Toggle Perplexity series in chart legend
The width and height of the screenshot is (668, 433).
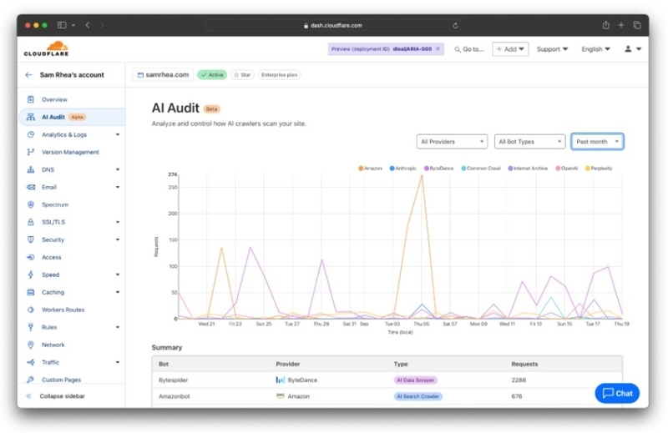click(599, 169)
